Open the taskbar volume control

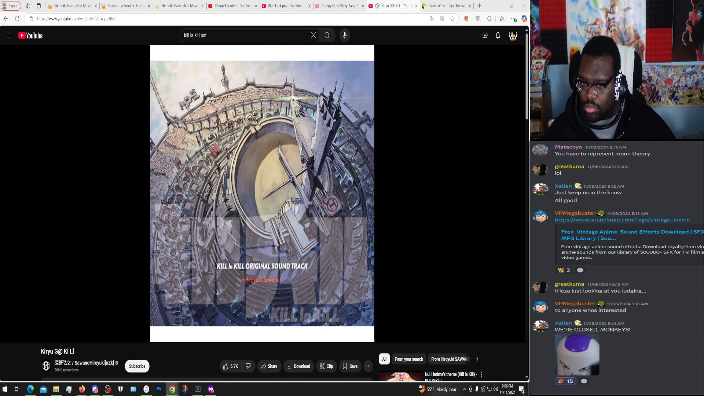coord(495,389)
